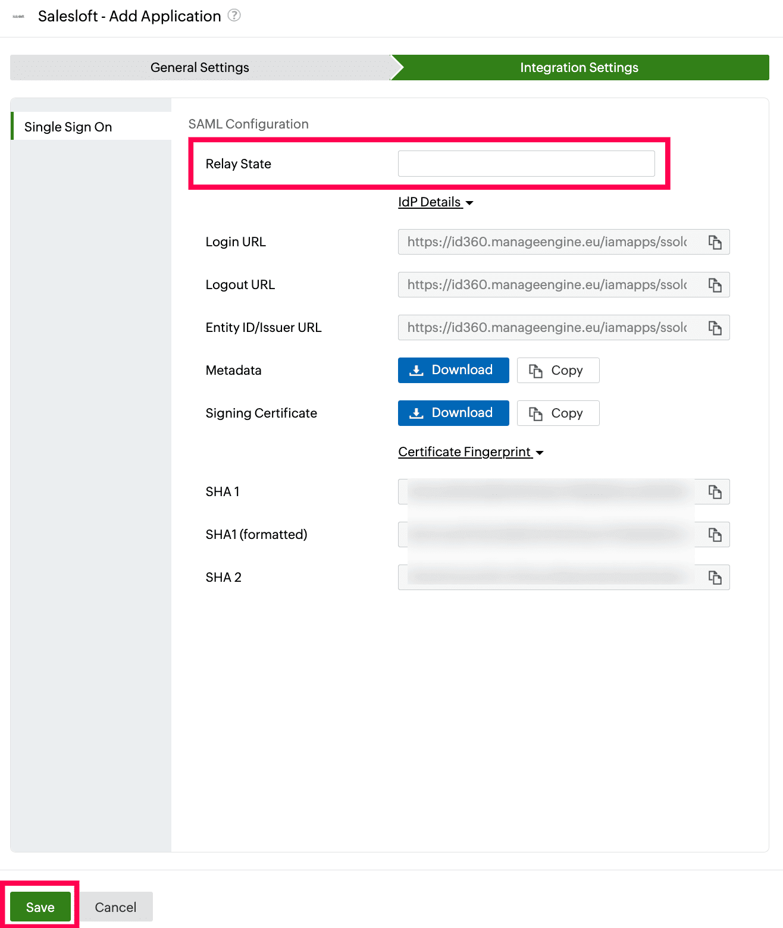Download the Signing Certificate

(453, 413)
